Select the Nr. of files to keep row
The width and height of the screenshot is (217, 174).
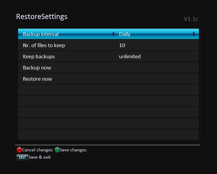click(x=44, y=45)
